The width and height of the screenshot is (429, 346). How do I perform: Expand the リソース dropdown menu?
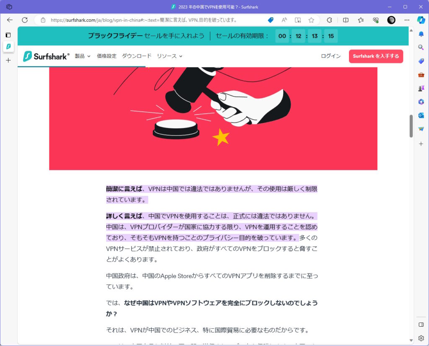tap(170, 56)
